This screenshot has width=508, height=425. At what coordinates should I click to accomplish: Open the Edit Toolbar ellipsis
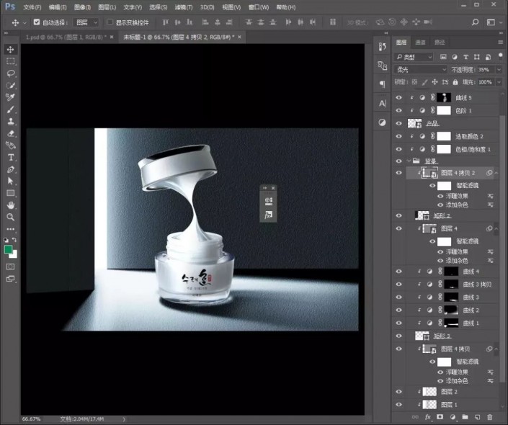pyautogui.click(x=10, y=228)
